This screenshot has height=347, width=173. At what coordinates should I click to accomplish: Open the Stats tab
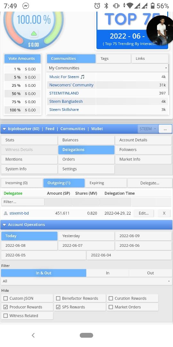pyautogui.click(x=29, y=140)
